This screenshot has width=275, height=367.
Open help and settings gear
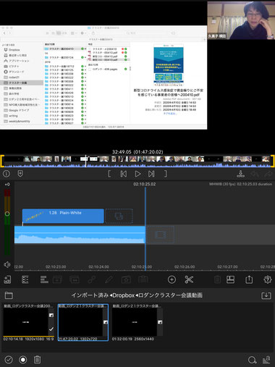click(267, 279)
